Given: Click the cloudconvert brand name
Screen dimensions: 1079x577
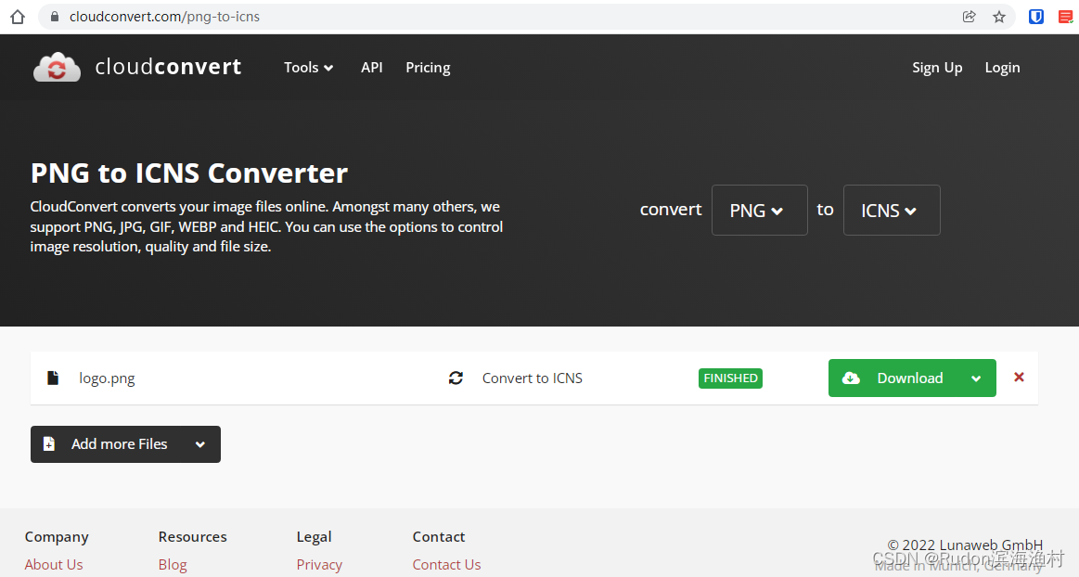Looking at the screenshot, I should (x=168, y=67).
